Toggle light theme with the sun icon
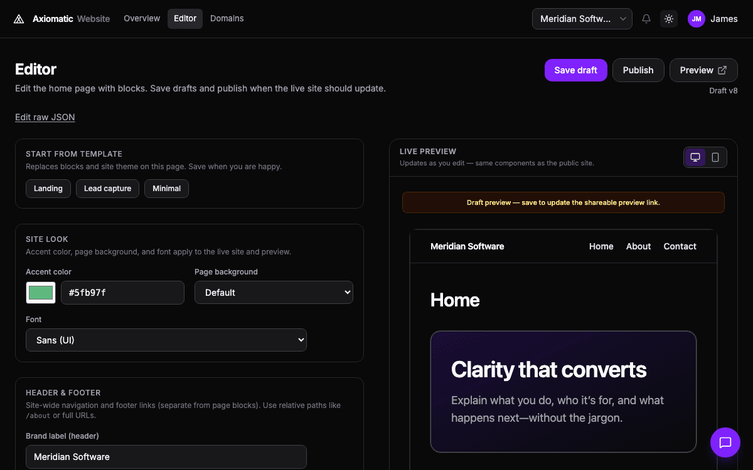This screenshot has height=470, width=753. click(x=669, y=19)
